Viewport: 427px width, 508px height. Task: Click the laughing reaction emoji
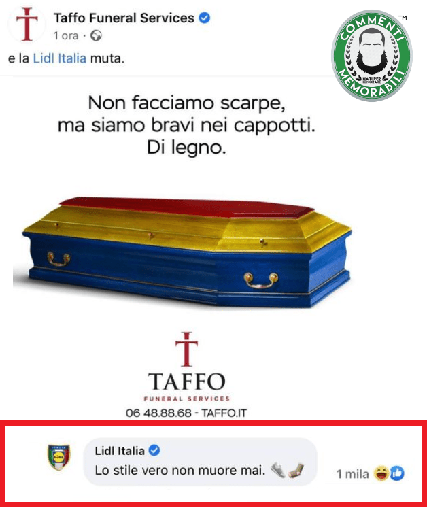pos(381,473)
